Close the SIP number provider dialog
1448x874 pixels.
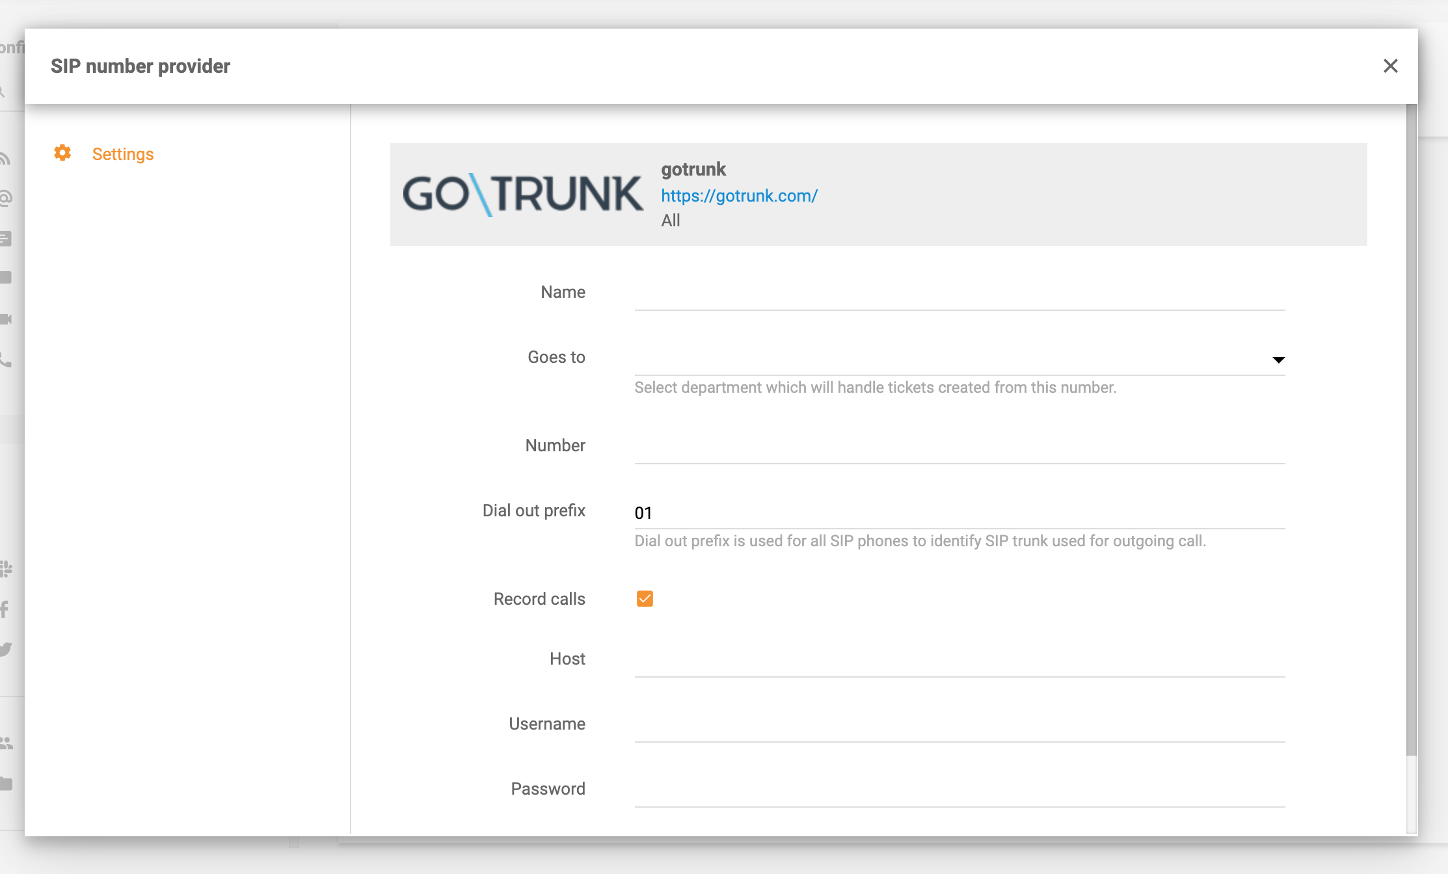(1391, 66)
